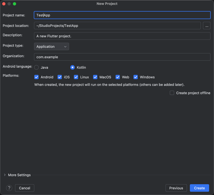Select Kotlin as Android language
This screenshot has height=195, width=214.
(x=72, y=68)
